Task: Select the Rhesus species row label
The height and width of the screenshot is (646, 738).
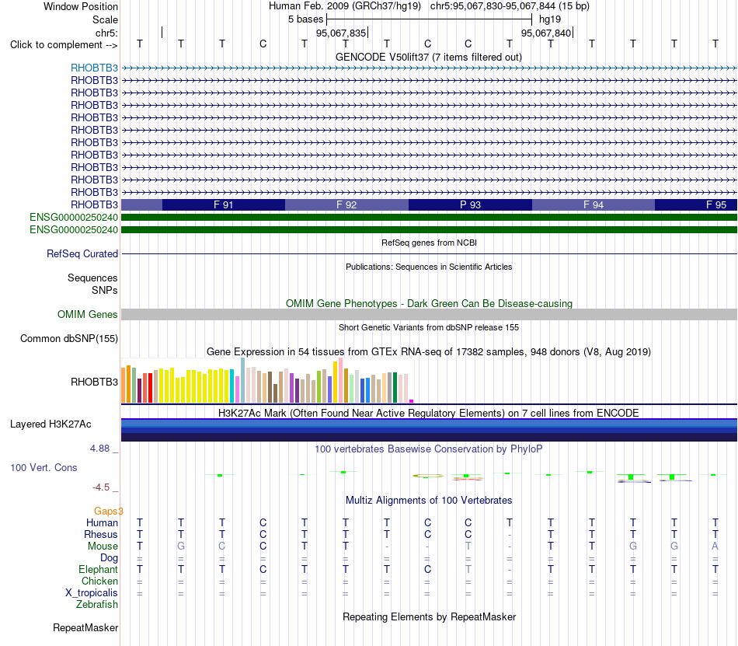Action: coord(101,534)
